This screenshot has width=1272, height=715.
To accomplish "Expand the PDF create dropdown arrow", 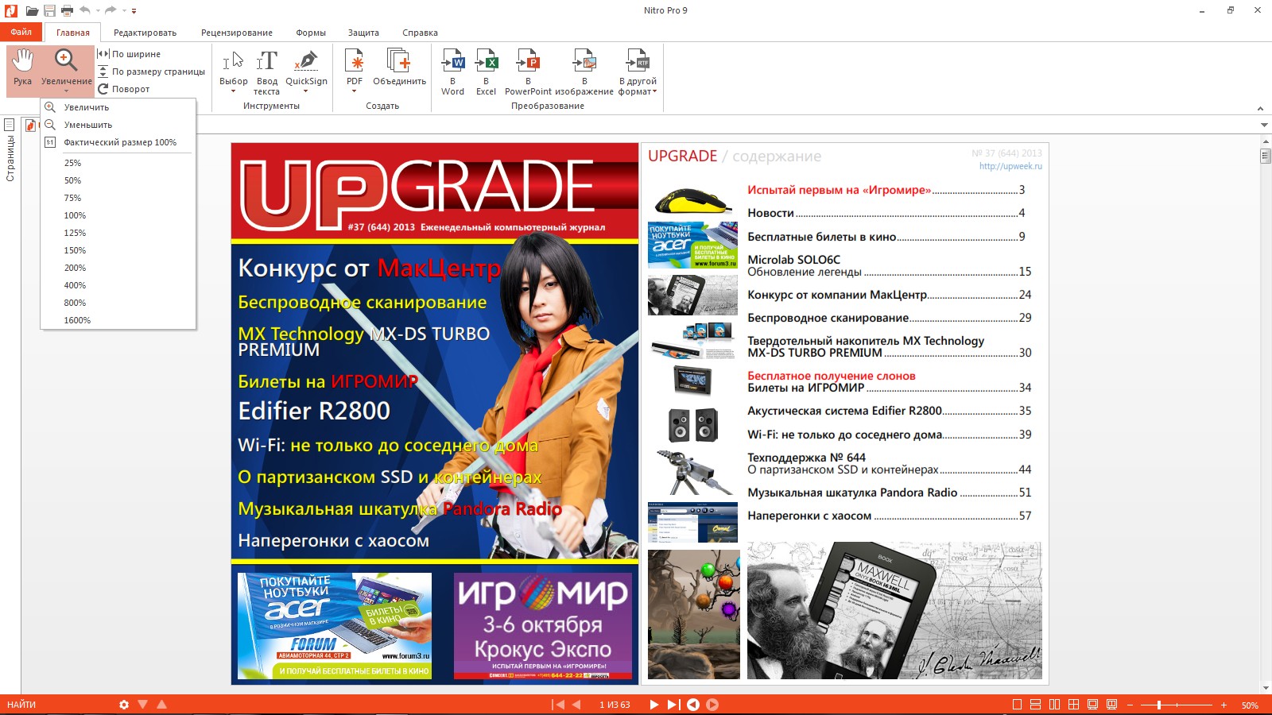I will (355, 91).
